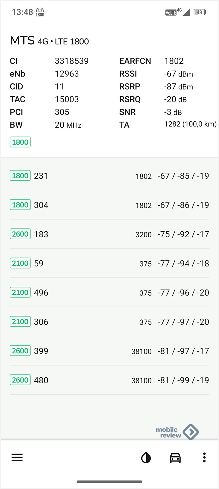Viewport: 219px width, 489px height.
Task: Click the mobile review logo
Action: click(177, 432)
